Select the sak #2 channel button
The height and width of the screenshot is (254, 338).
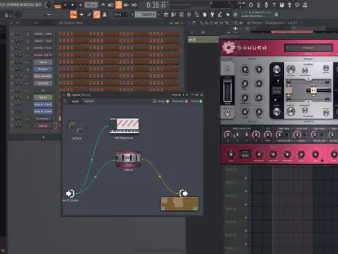(43, 97)
